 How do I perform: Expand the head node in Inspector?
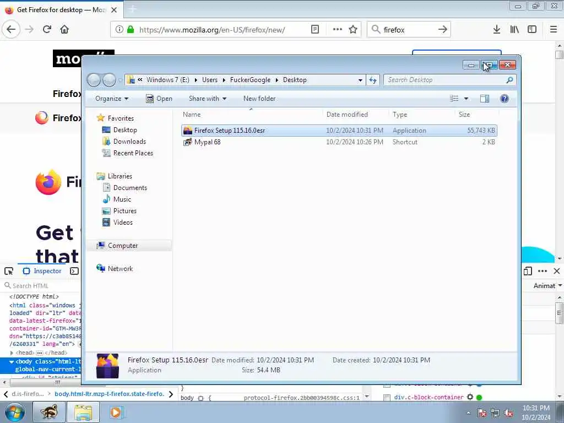coord(12,353)
